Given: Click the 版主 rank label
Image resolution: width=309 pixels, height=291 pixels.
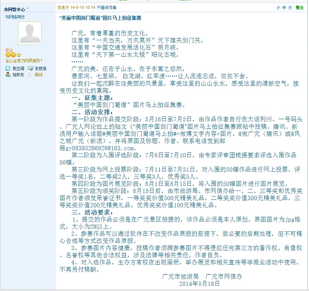Looking at the screenshot, I should (x=9, y=50).
